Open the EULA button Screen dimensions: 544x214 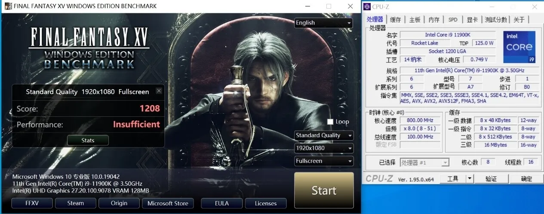(x=222, y=203)
